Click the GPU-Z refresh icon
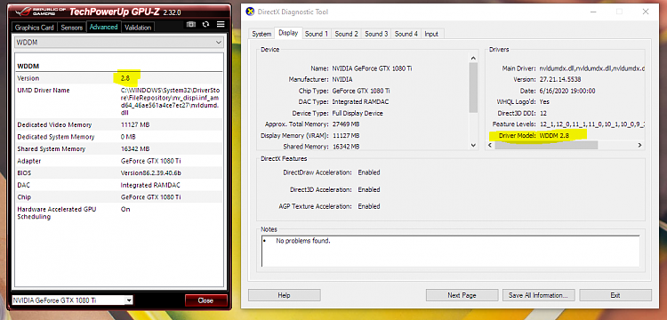667x320 pixels. 206,25
